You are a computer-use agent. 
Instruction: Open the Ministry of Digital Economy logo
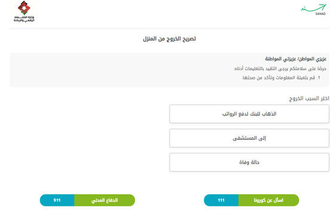pos(24,11)
